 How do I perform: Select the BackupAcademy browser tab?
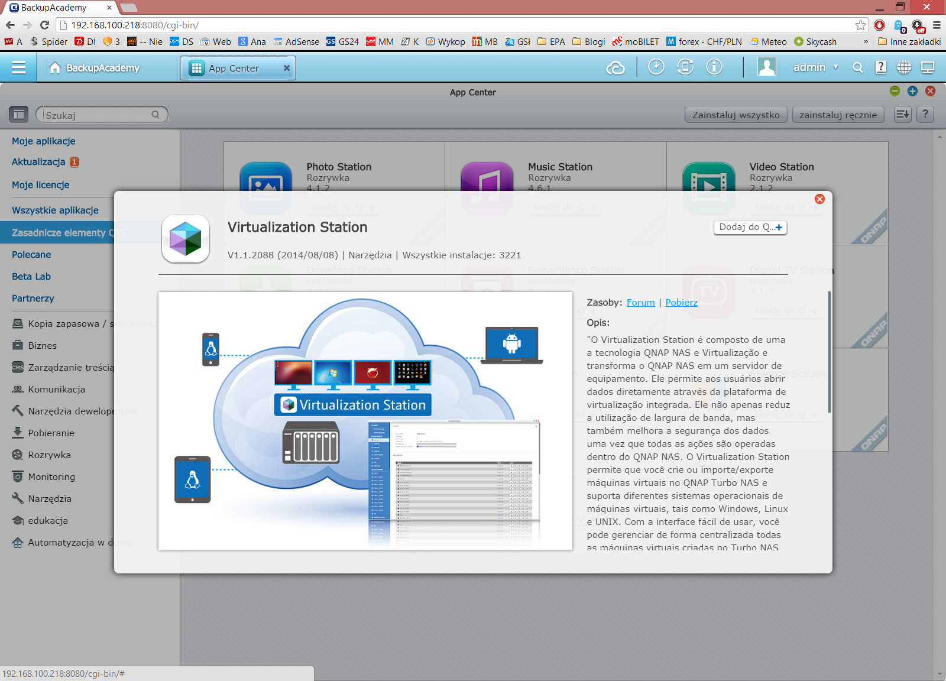coord(60,8)
